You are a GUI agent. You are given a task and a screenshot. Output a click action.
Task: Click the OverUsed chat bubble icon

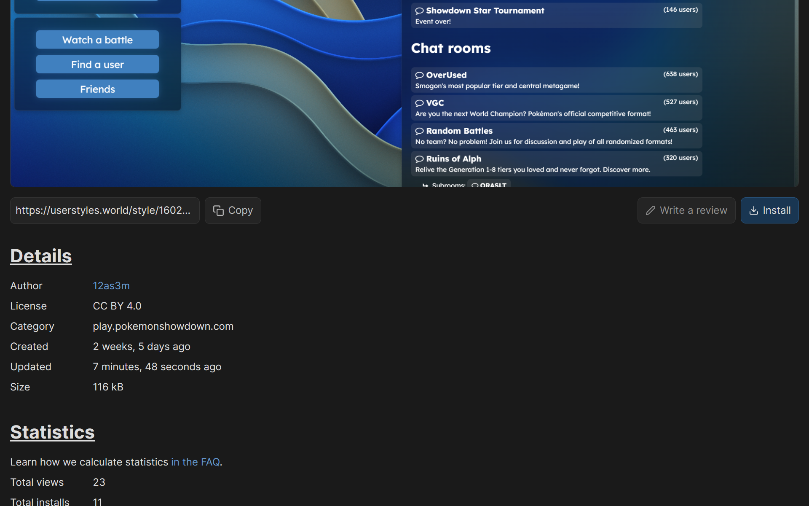(419, 75)
